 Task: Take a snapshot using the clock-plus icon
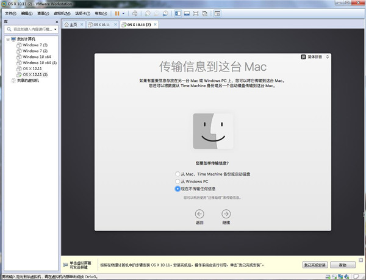147,13
